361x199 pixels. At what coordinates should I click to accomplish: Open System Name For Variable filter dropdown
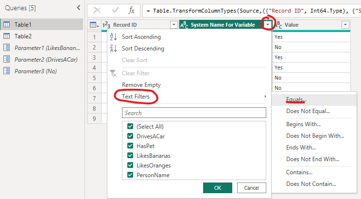(x=268, y=25)
